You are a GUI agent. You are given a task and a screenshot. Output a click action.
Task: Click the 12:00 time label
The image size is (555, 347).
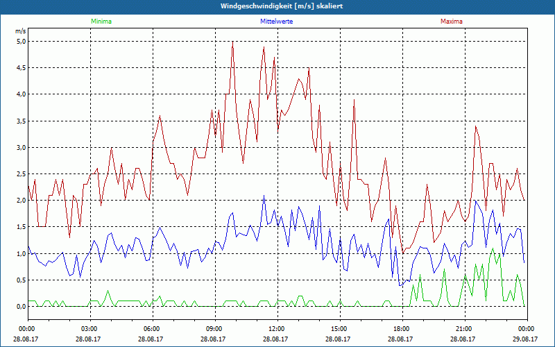coord(278,329)
